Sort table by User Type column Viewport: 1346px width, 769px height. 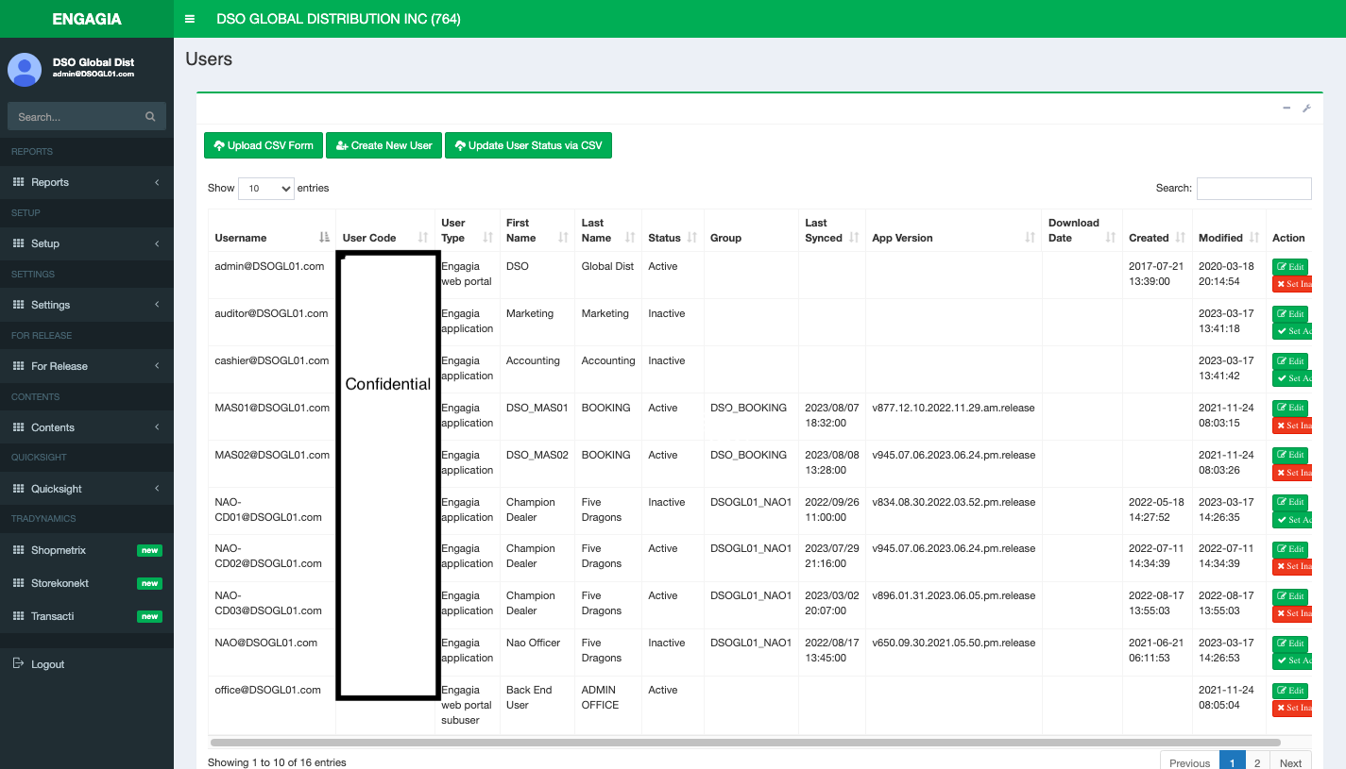click(x=467, y=230)
